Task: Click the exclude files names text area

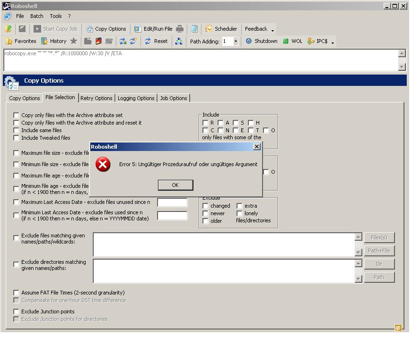Action: click(x=224, y=244)
